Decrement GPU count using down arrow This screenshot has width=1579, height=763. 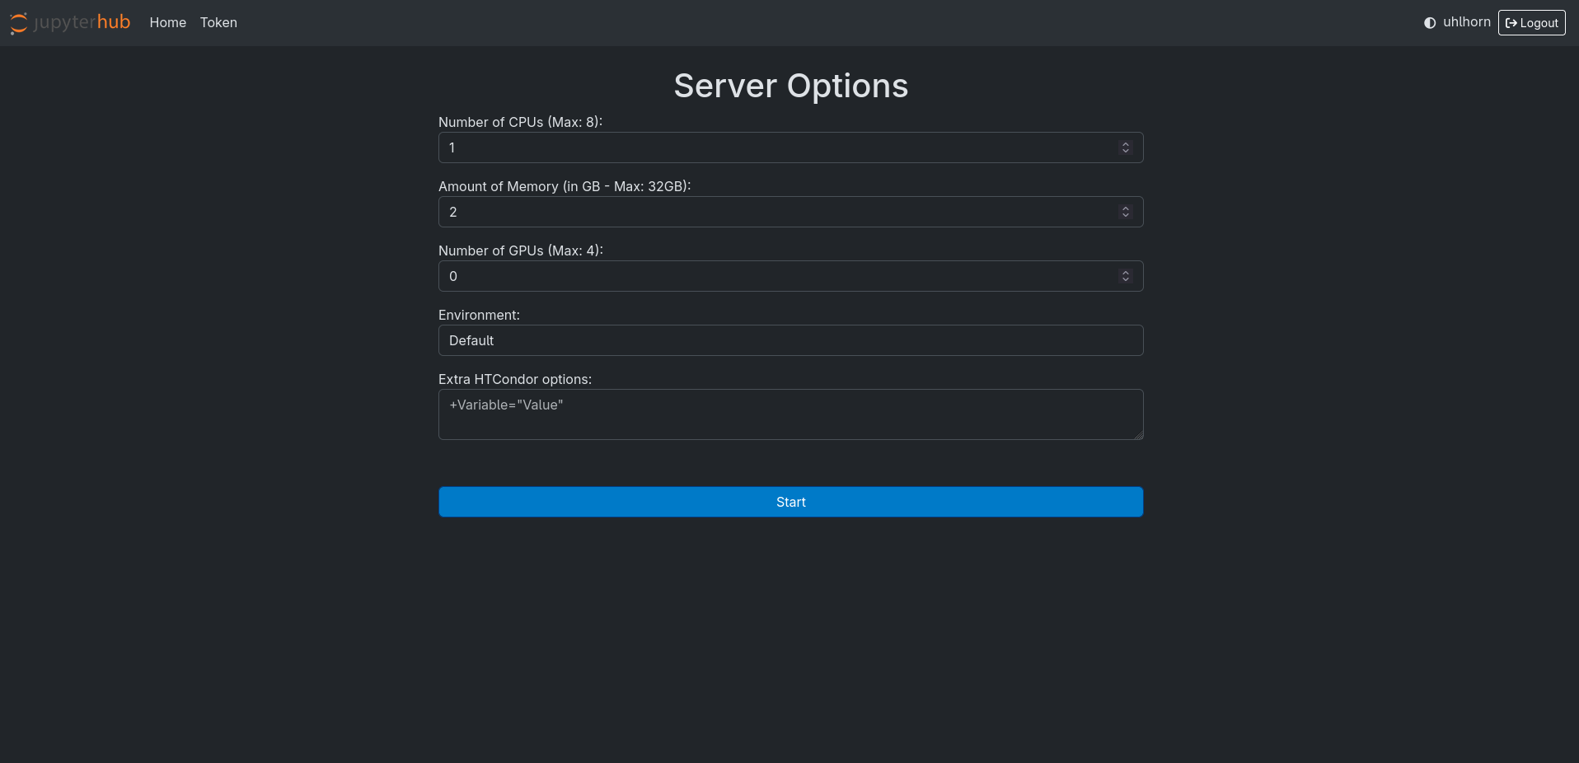[1126, 280]
